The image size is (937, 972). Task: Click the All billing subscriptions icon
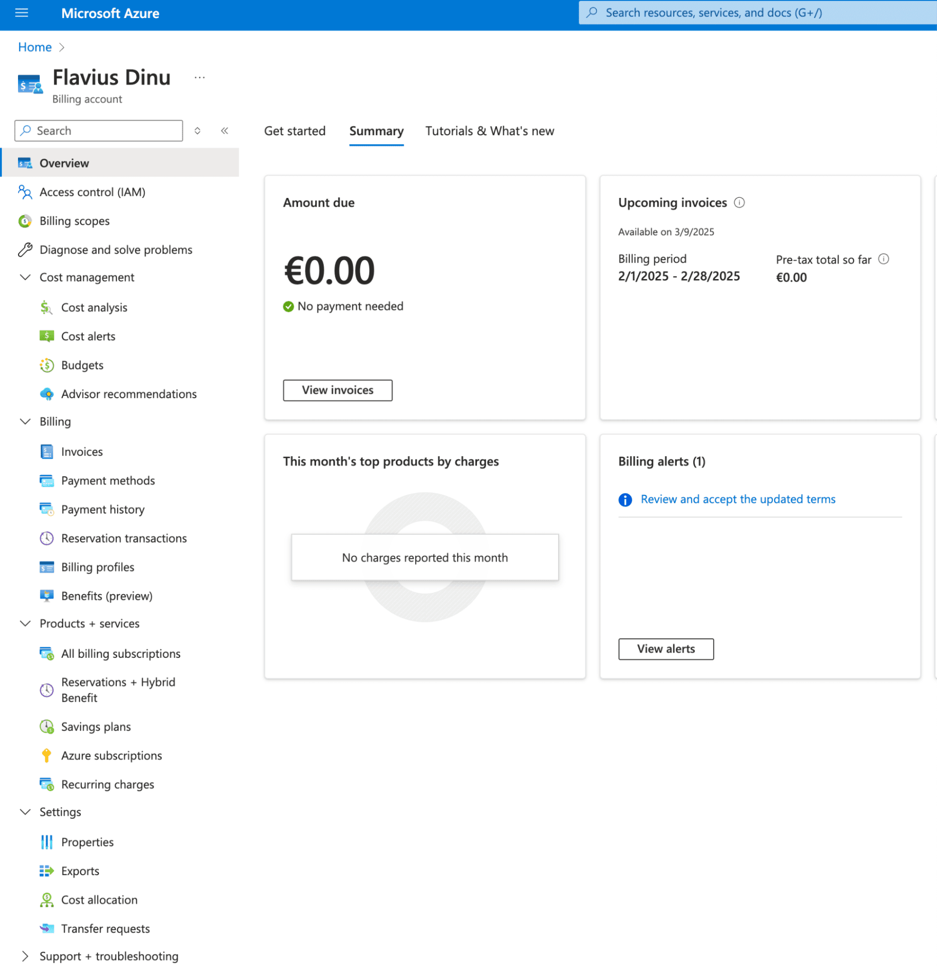pos(47,654)
